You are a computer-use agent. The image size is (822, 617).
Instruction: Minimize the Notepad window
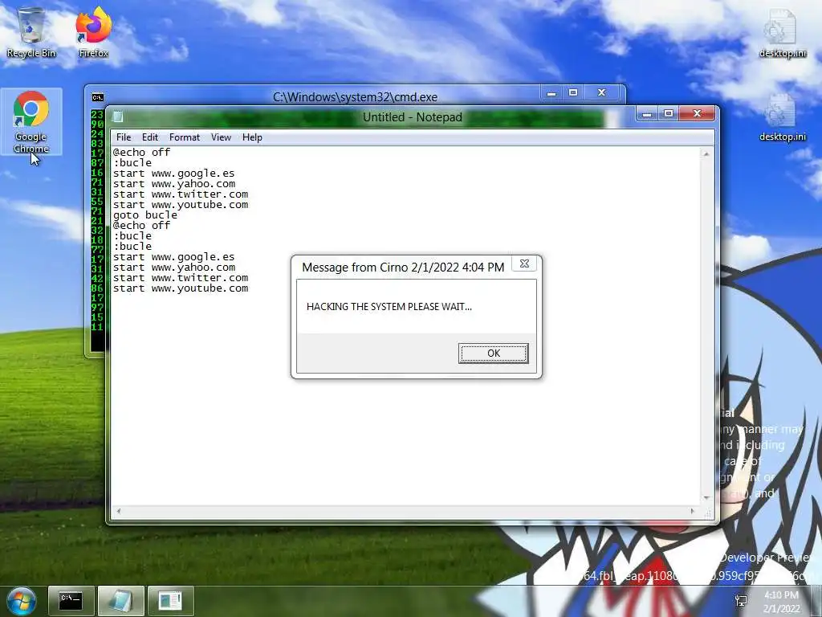pyautogui.click(x=648, y=113)
